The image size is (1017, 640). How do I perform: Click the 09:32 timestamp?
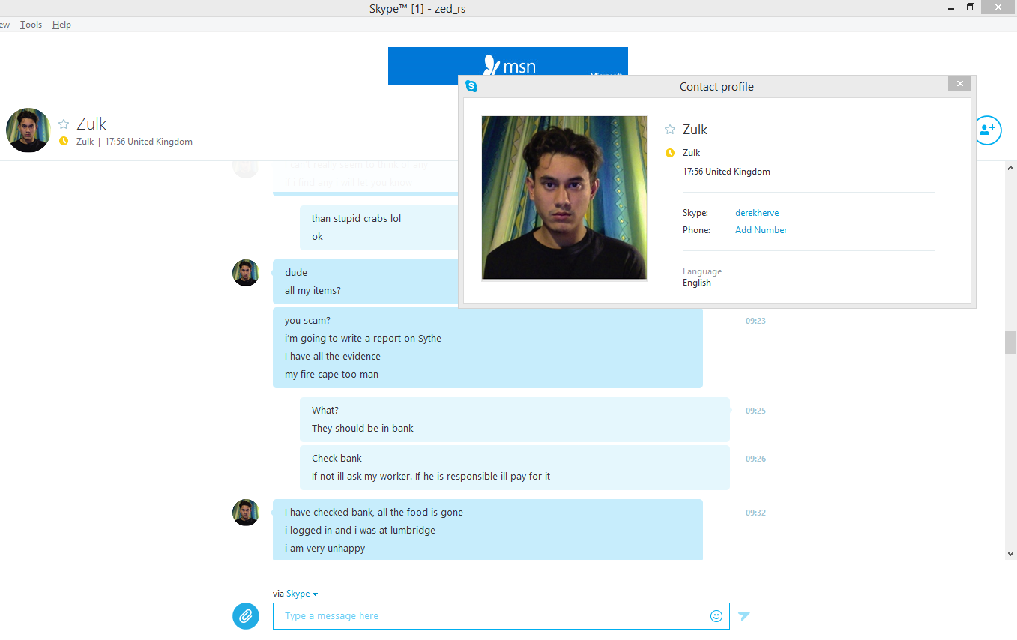[x=755, y=513]
